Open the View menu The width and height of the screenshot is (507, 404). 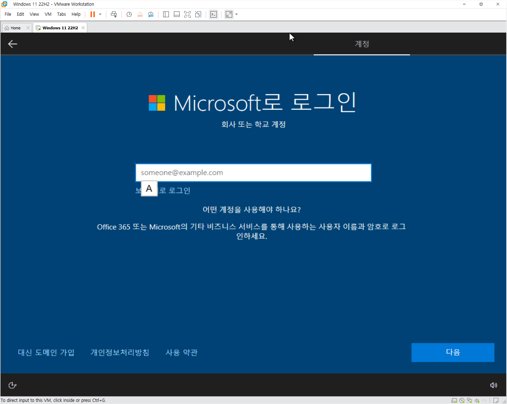(34, 14)
